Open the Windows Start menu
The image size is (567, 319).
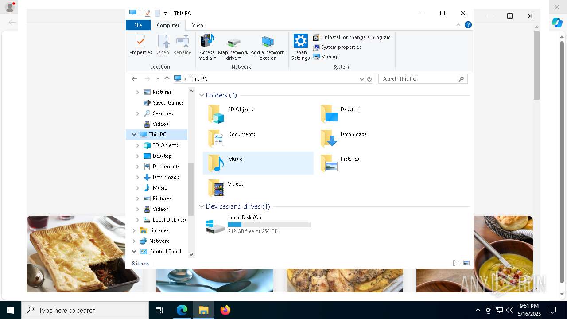pos(11,310)
